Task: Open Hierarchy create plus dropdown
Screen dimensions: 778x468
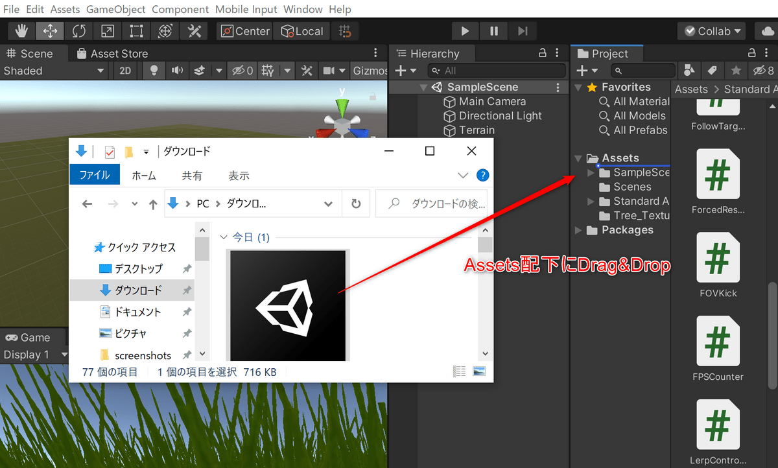Action: (407, 71)
